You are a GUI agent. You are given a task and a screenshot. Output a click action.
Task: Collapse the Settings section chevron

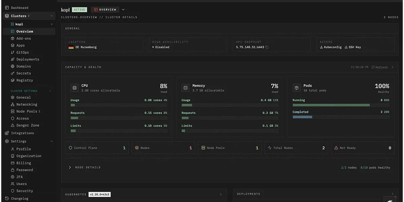[52, 141]
